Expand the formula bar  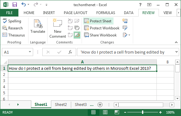[176, 52]
